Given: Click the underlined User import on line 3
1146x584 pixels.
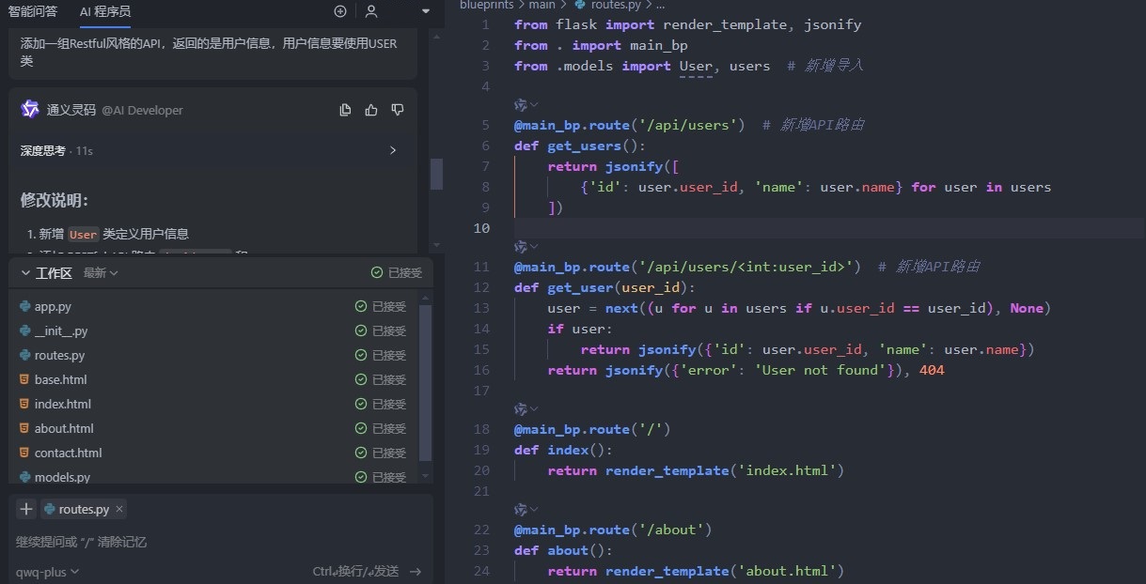Looking at the screenshot, I should click(x=696, y=66).
